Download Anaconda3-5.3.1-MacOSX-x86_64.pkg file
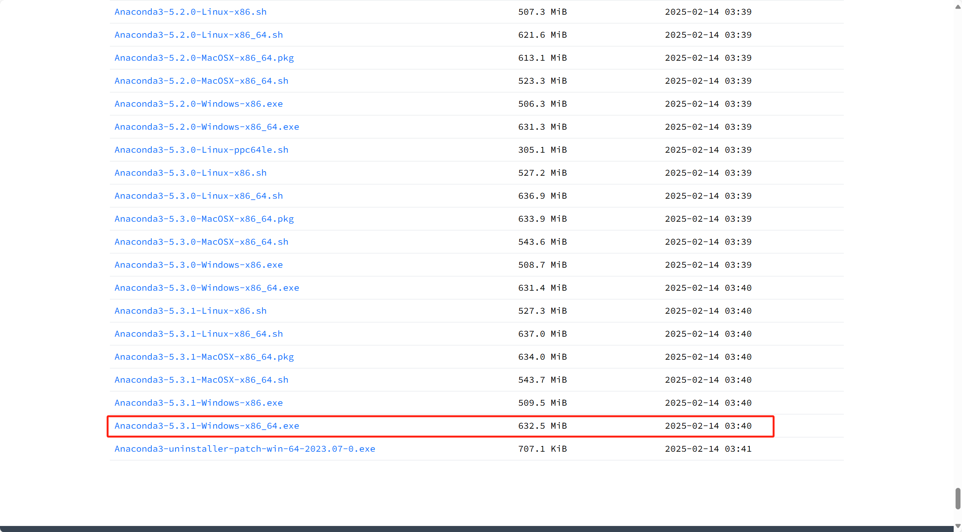This screenshot has height=532, width=962. [x=204, y=357]
